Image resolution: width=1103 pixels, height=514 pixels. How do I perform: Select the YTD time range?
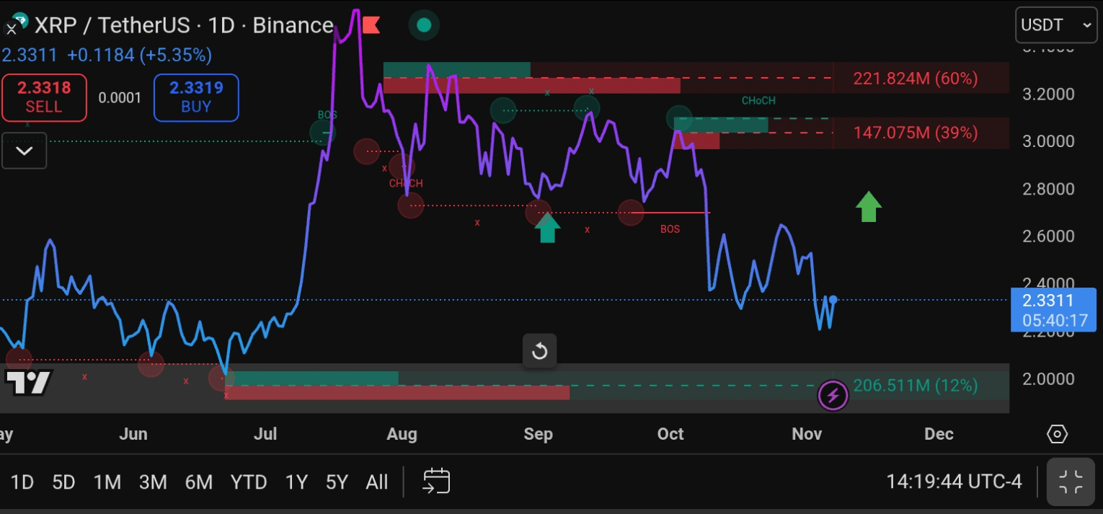[248, 482]
